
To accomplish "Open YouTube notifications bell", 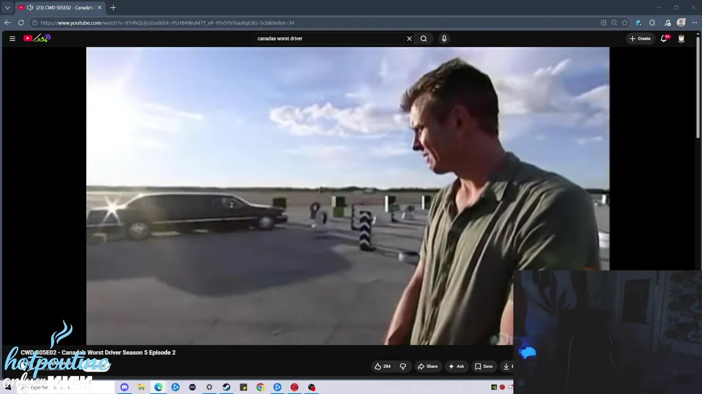I will (664, 38).
